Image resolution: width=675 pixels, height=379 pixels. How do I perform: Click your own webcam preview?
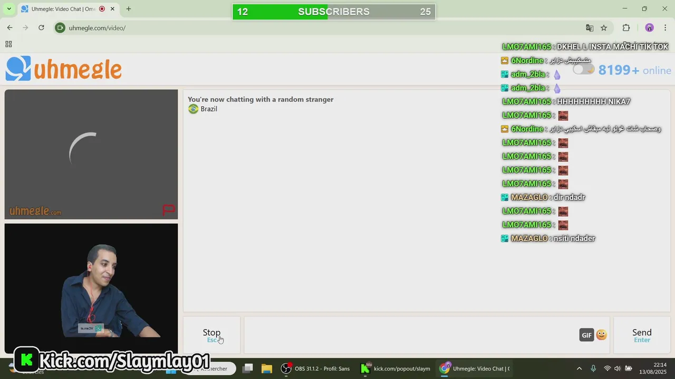(91, 288)
